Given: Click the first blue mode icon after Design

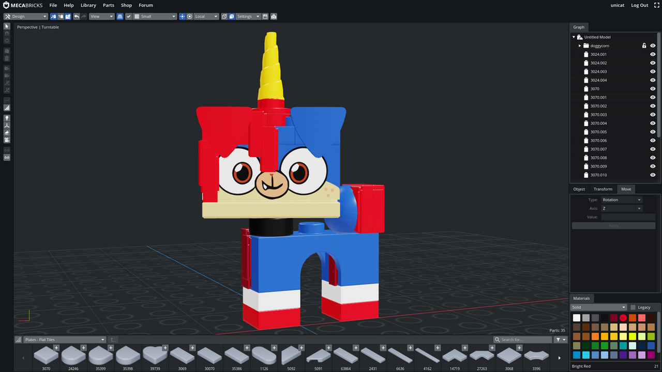Looking at the screenshot, I should (x=53, y=17).
